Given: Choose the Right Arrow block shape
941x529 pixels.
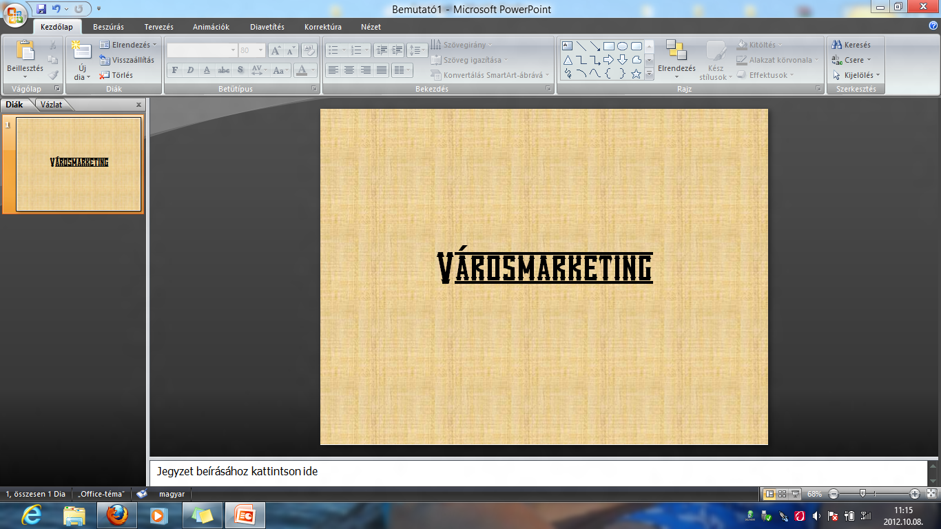Looking at the screenshot, I should tap(609, 60).
